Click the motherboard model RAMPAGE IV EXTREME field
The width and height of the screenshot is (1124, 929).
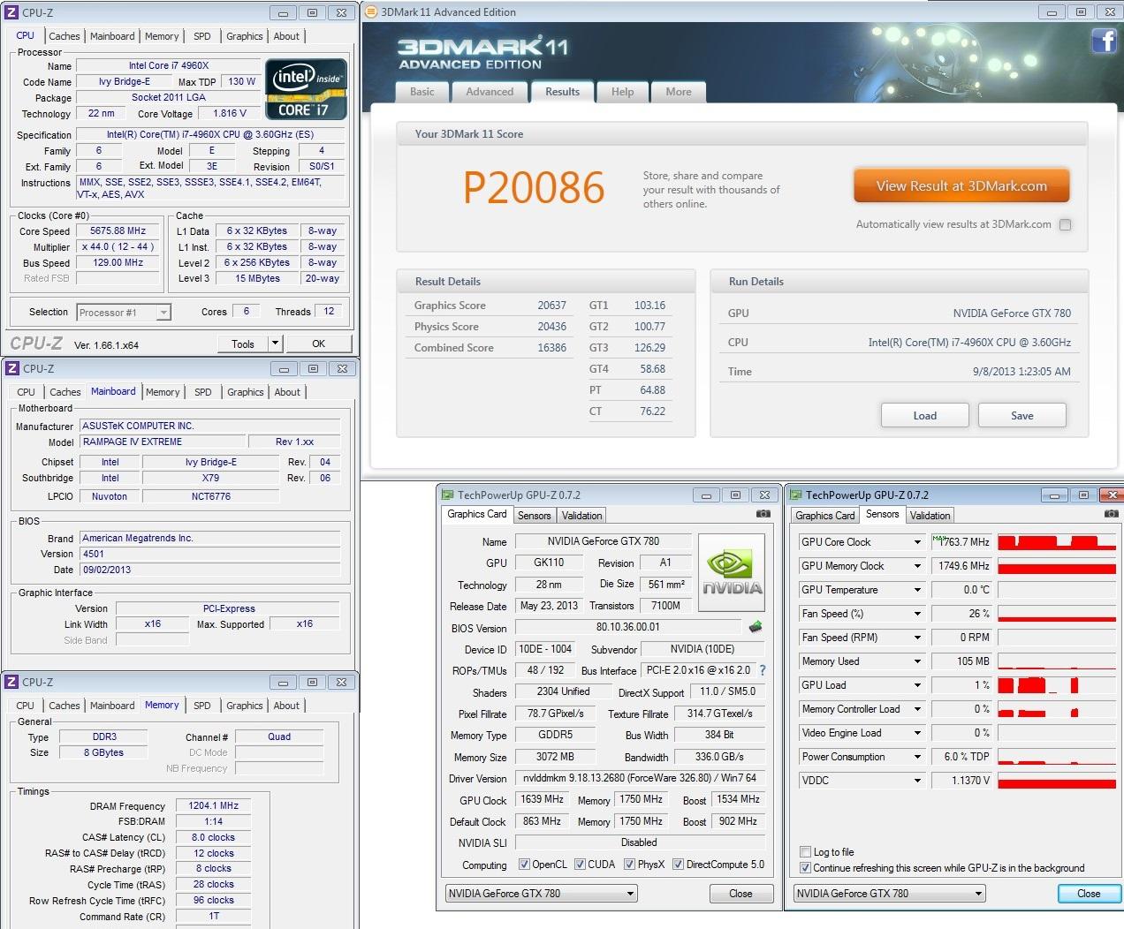click(163, 442)
